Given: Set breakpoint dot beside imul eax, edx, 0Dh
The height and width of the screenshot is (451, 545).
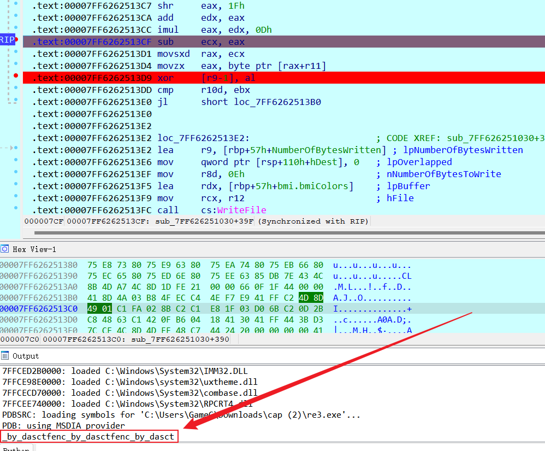Looking at the screenshot, I should 16,27.
